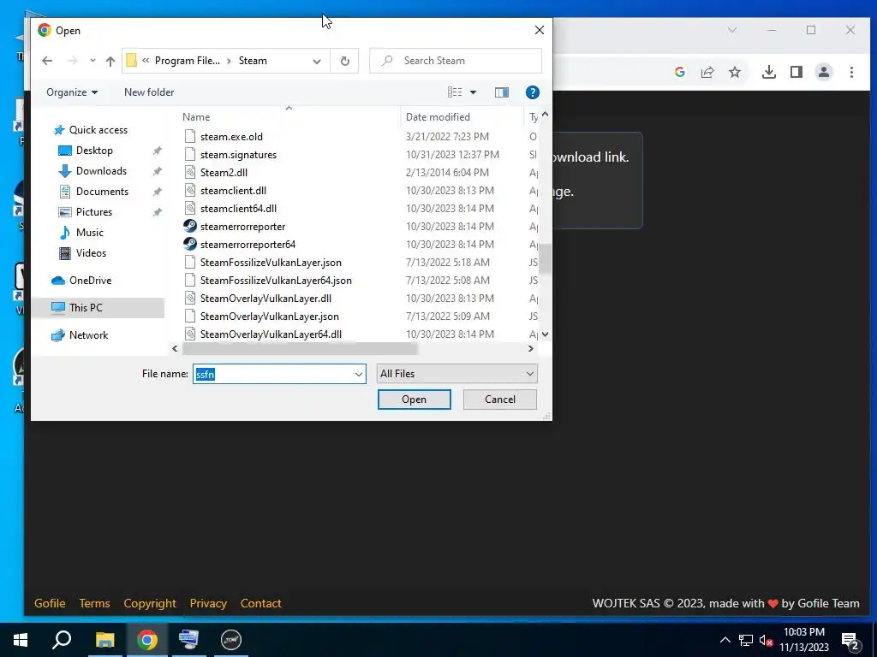Open the Privacy footer link
Image resolution: width=877 pixels, height=657 pixels.
[208, 603]
